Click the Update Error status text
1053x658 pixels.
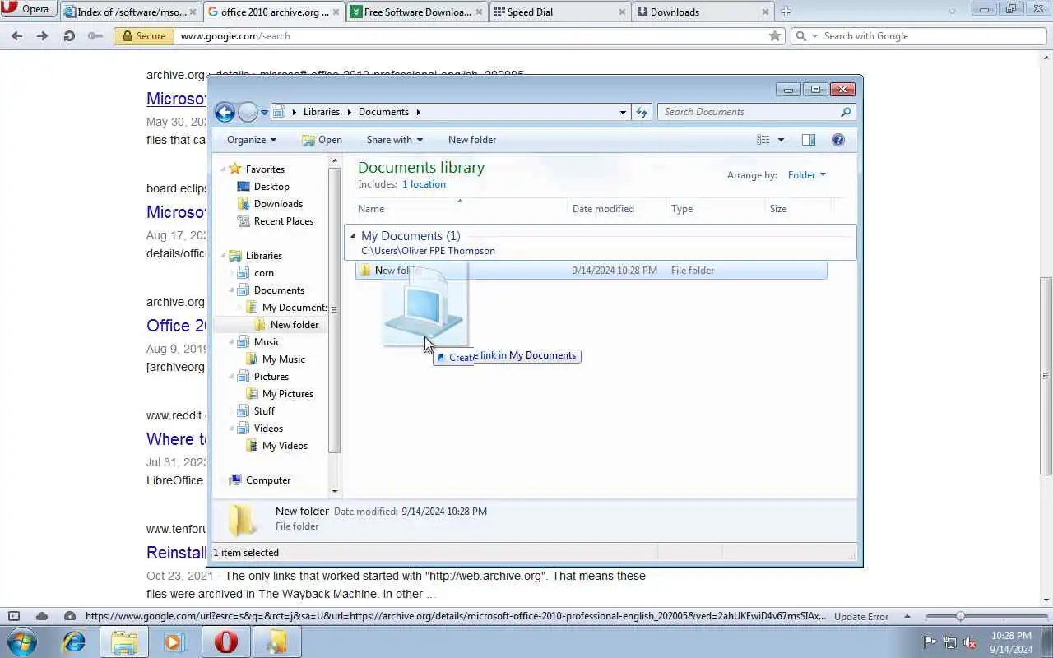pyautogui.click(x=861, y=616)
